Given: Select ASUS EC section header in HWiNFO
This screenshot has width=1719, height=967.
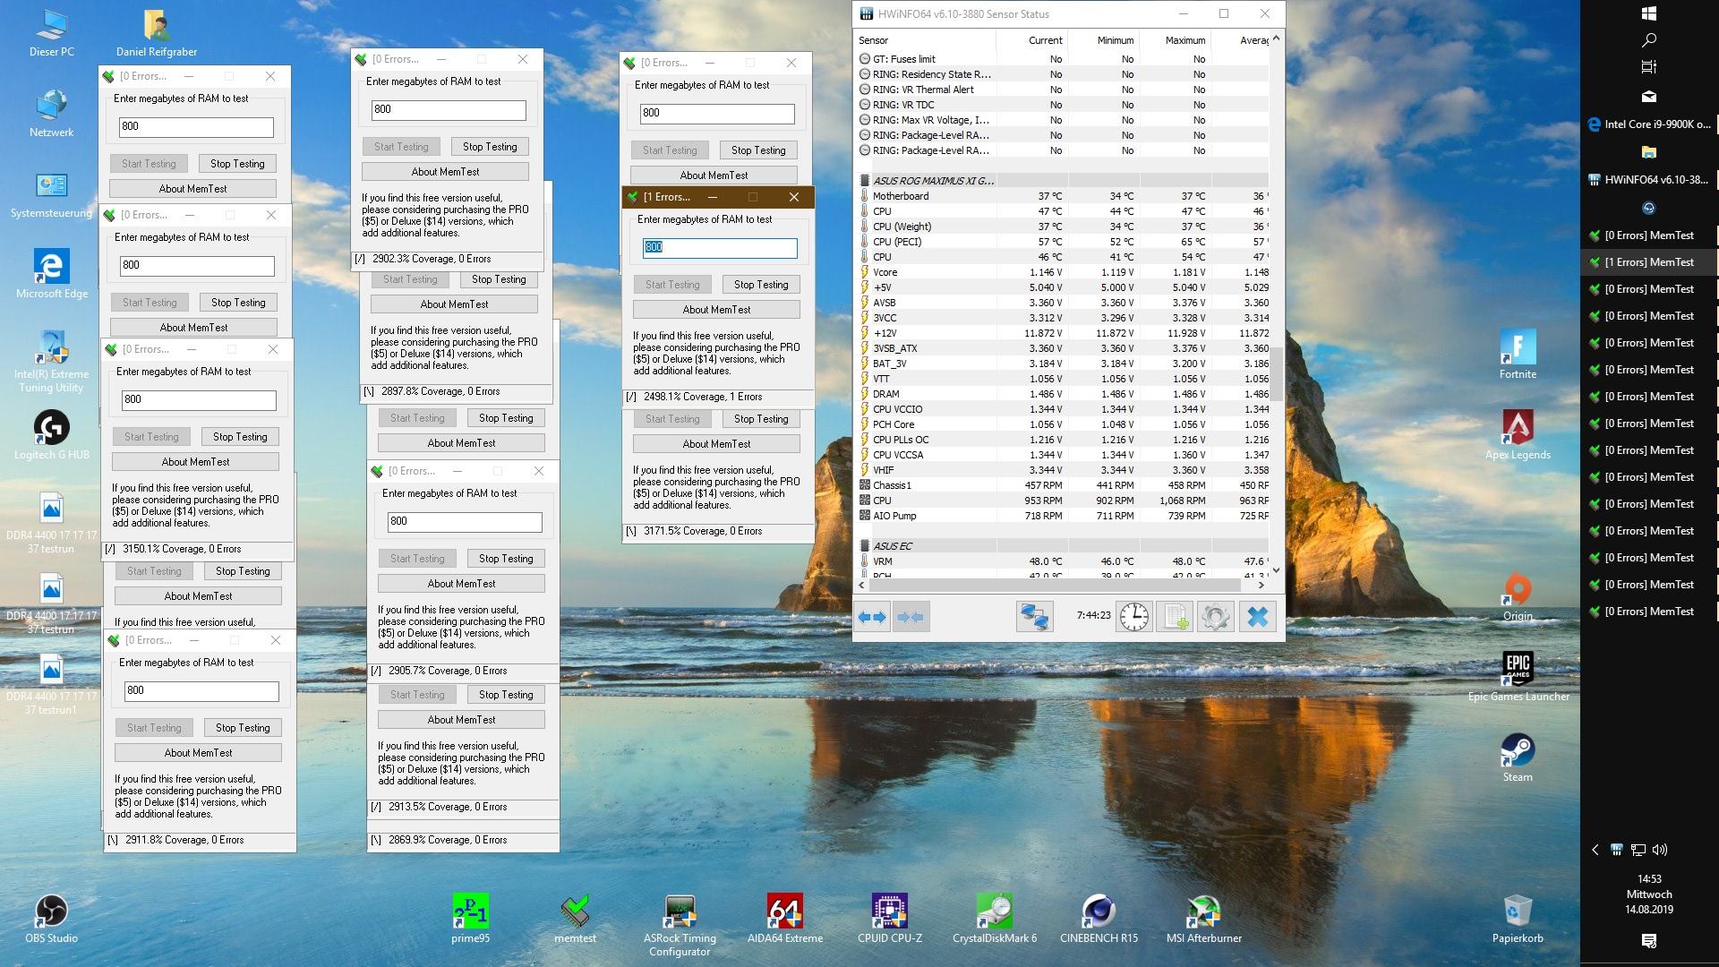Looking at the screenshot, I should point(1063,546).
